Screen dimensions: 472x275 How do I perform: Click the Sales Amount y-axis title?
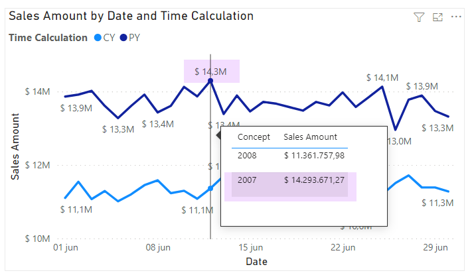pyautogui.click(x=15, y=147)
